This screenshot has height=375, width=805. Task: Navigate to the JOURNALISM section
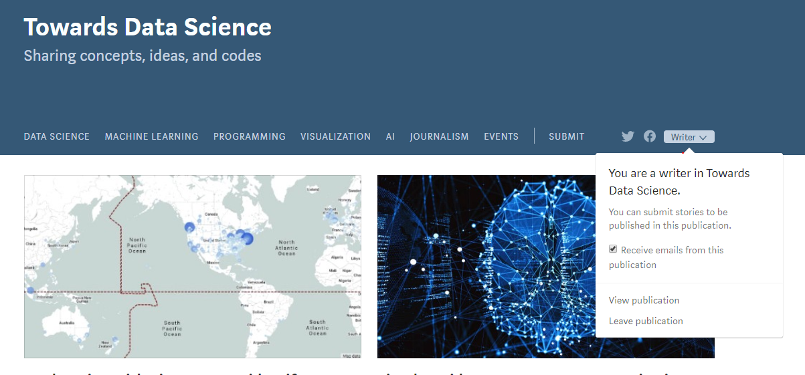pyautogui.click(x=440, y=136)
